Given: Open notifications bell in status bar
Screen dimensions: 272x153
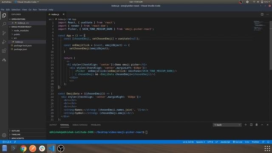Looking at the screenshot, I should tap(268, 142).
